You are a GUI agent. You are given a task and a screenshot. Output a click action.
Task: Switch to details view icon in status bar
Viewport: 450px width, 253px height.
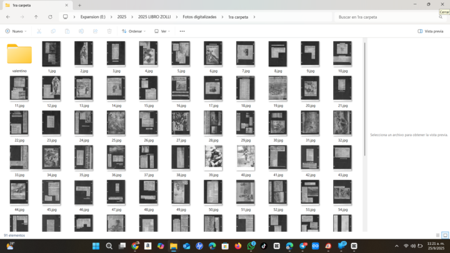tap(437, 236)
